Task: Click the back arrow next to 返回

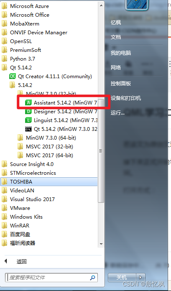Action: click(5, 261)
